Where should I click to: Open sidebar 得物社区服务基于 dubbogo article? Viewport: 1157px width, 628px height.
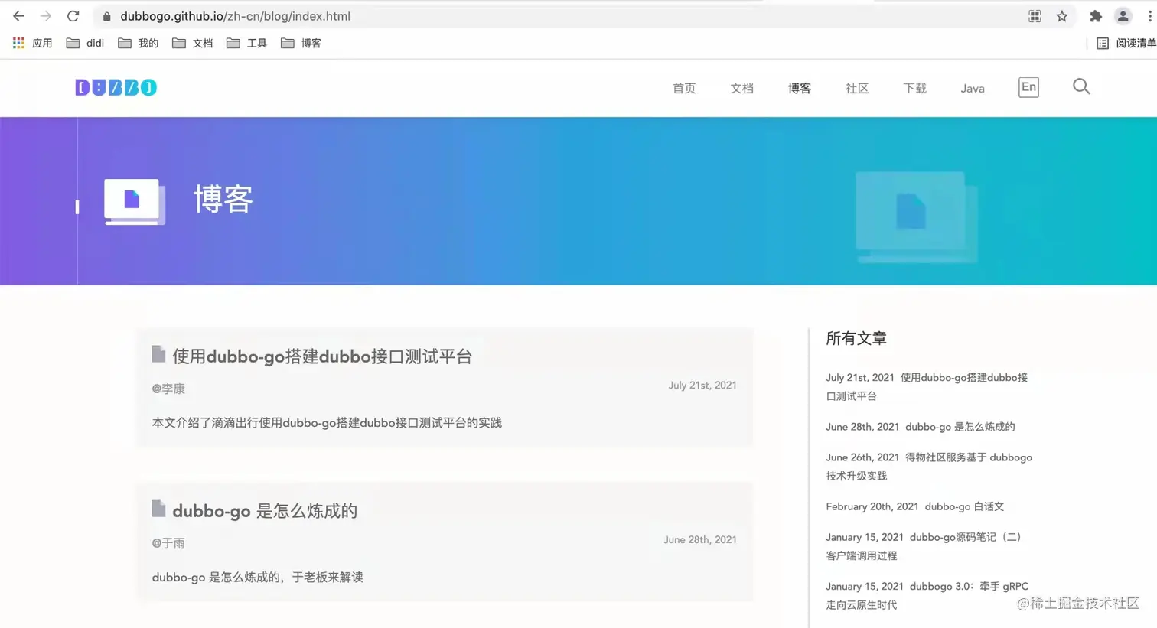pos(929,467)
